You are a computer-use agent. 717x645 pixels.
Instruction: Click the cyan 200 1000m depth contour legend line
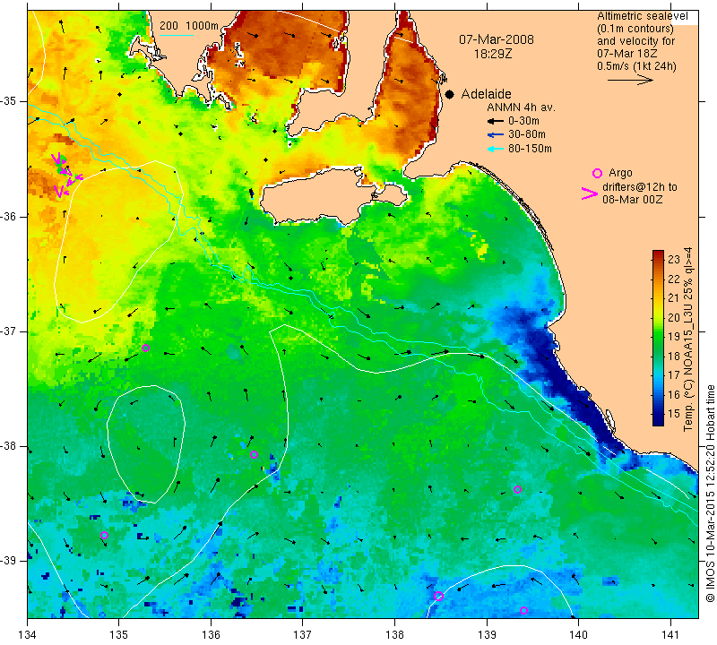(x=177, y=35)
